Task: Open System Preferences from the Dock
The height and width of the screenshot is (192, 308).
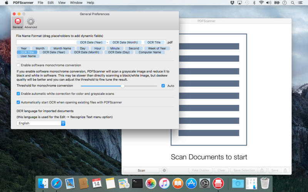Action: (205, 184)
